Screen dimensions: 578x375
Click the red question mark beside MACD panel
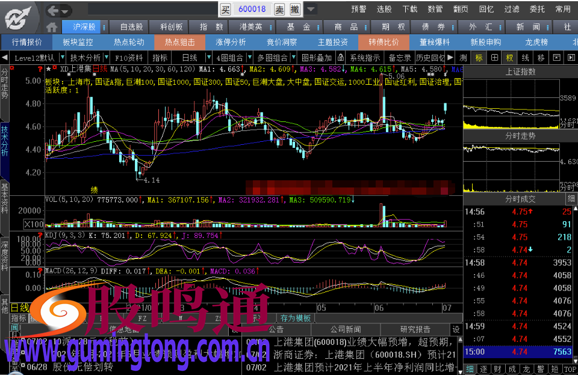click(x=40, y=271)
